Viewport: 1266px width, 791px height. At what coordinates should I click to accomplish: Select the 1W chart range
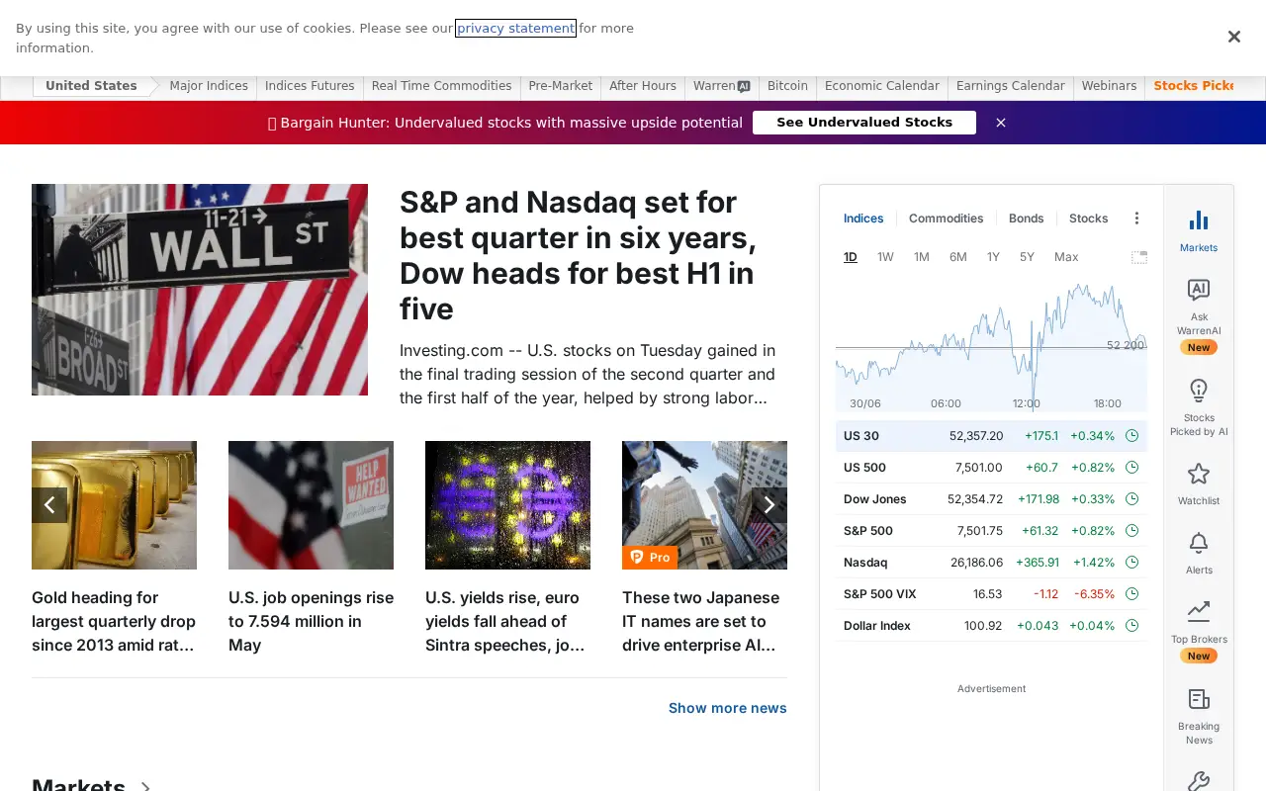pos(885,257)
